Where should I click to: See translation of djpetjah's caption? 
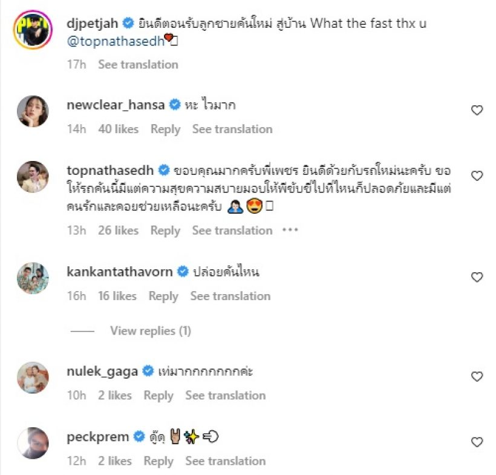coord(138,64)
